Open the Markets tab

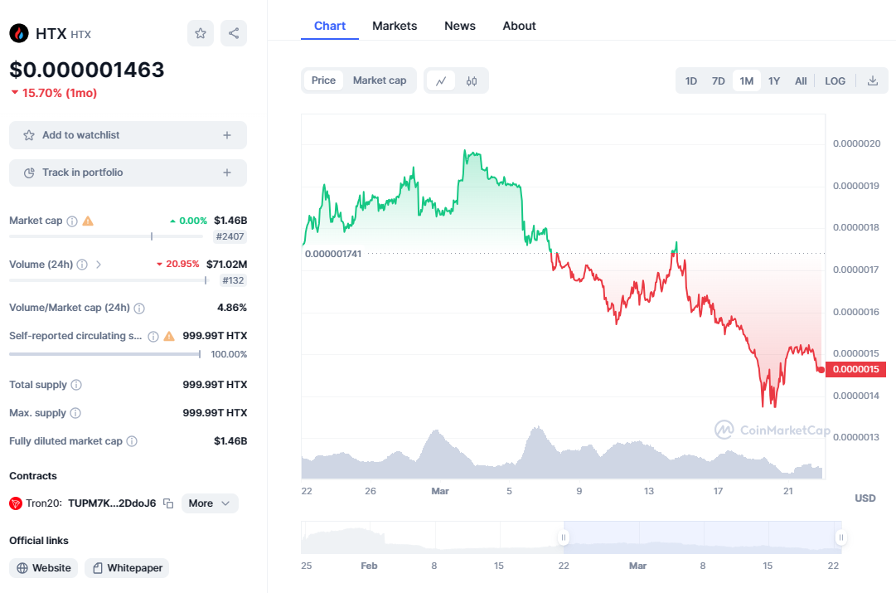pyautogui.click(x=395, y=26)
